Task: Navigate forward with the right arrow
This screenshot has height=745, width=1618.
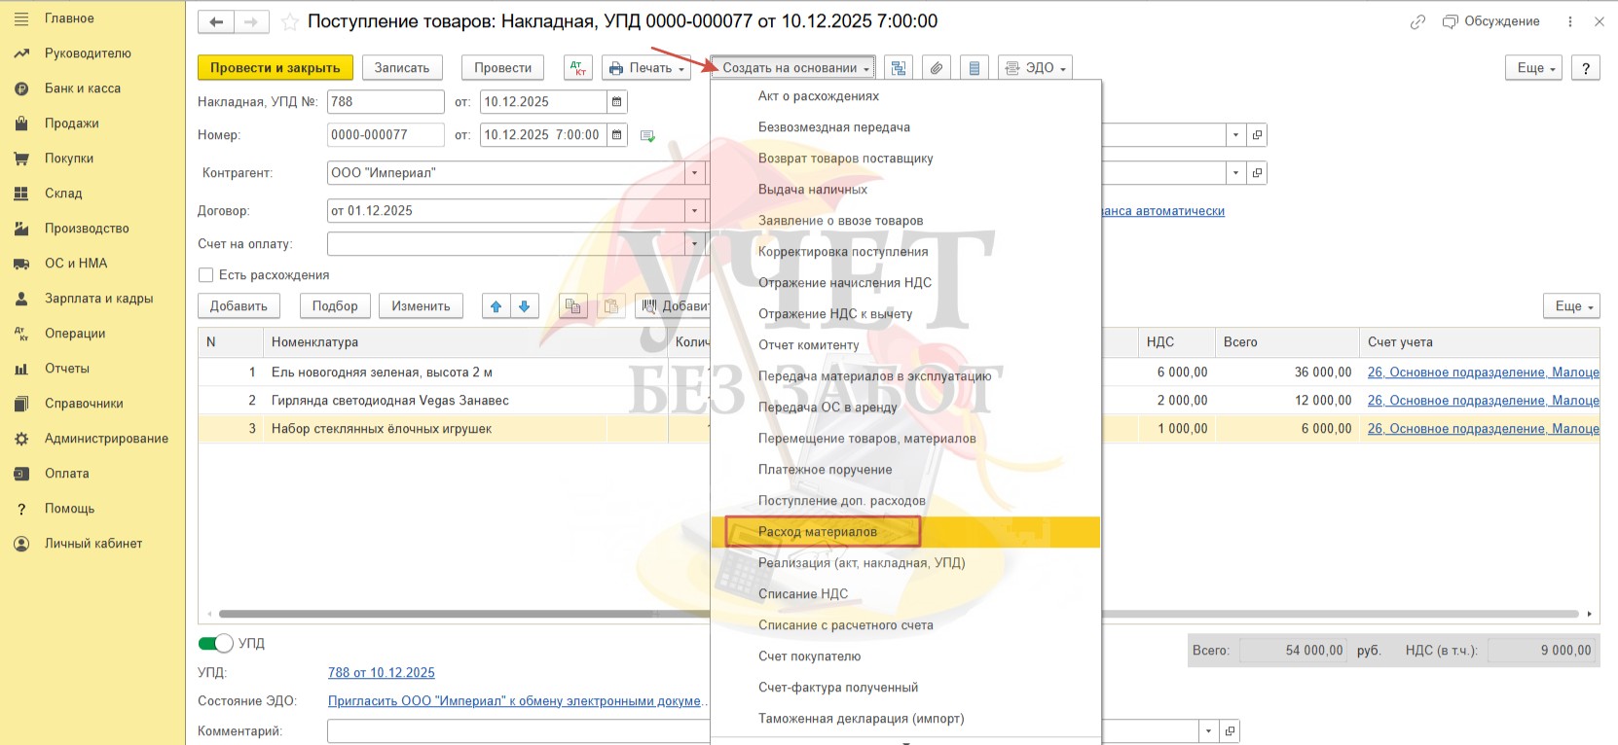Action: pyautogui.click(x=250, y=21)
